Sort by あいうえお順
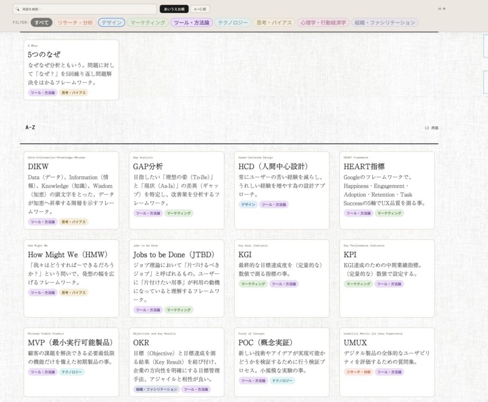 [174, 9]
